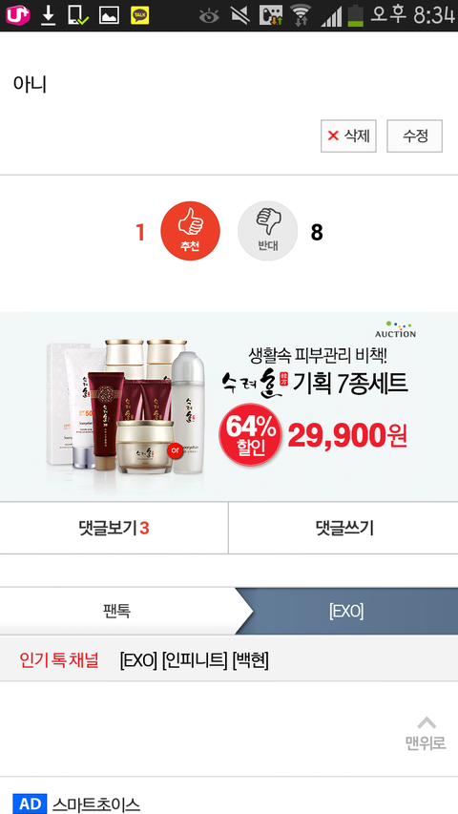Tap the Wi-Fi signal icon

click(x=301, y=15)
